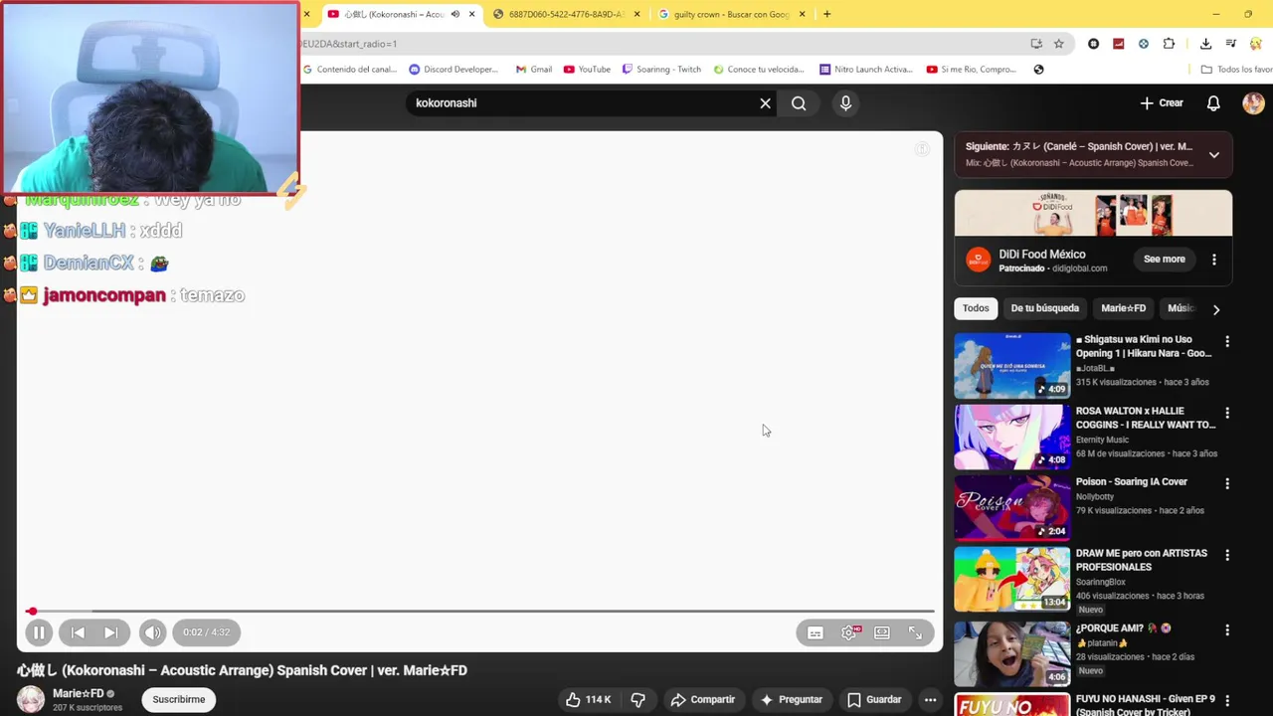Open Discord Developer bookmark
Viewport: 1273px width, 716px height.
pyautogui.click(x=454, y=70)
